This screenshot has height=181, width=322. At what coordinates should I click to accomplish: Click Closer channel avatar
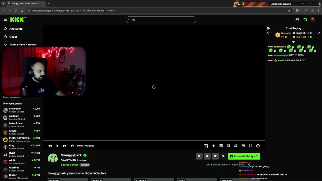(x=5, y=176)
